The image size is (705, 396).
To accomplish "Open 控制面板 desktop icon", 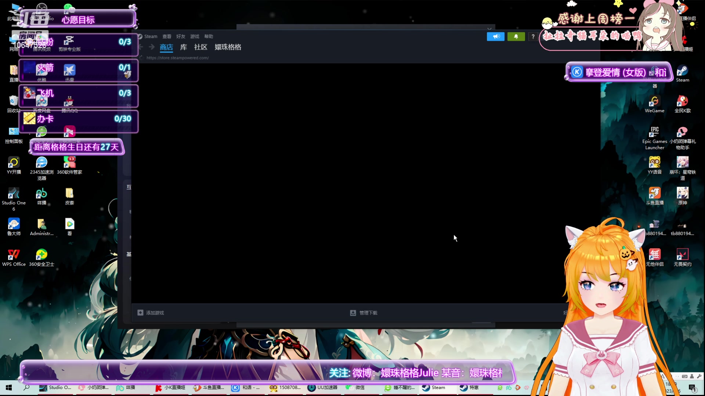I will pyautogui.click(x=14, y=135).
